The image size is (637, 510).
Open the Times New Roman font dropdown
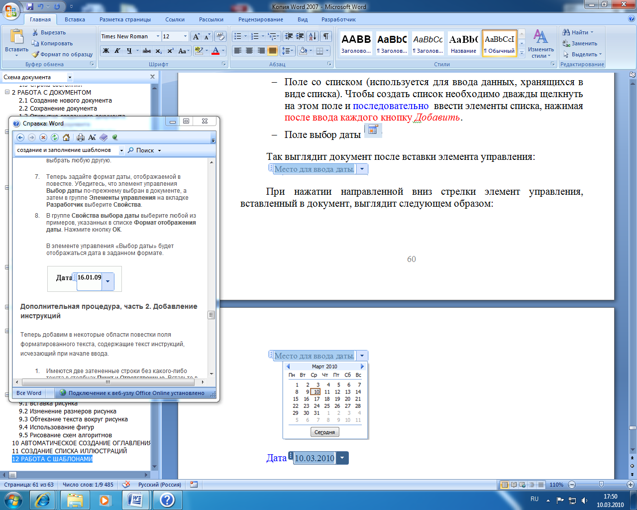click(x=158, y=36)
